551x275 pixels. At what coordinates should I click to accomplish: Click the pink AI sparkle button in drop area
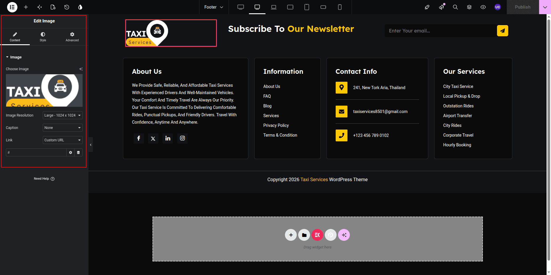344,235
